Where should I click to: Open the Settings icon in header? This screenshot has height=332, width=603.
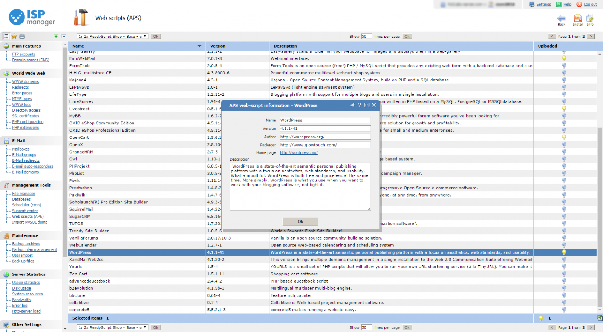pos(532,5)
